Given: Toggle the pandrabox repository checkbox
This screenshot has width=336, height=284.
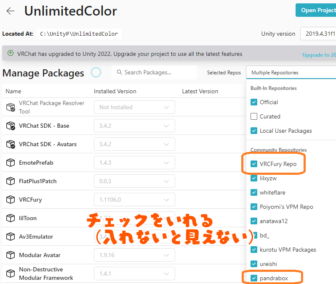Looking at the screenshot, I should (x=254, y=278).
